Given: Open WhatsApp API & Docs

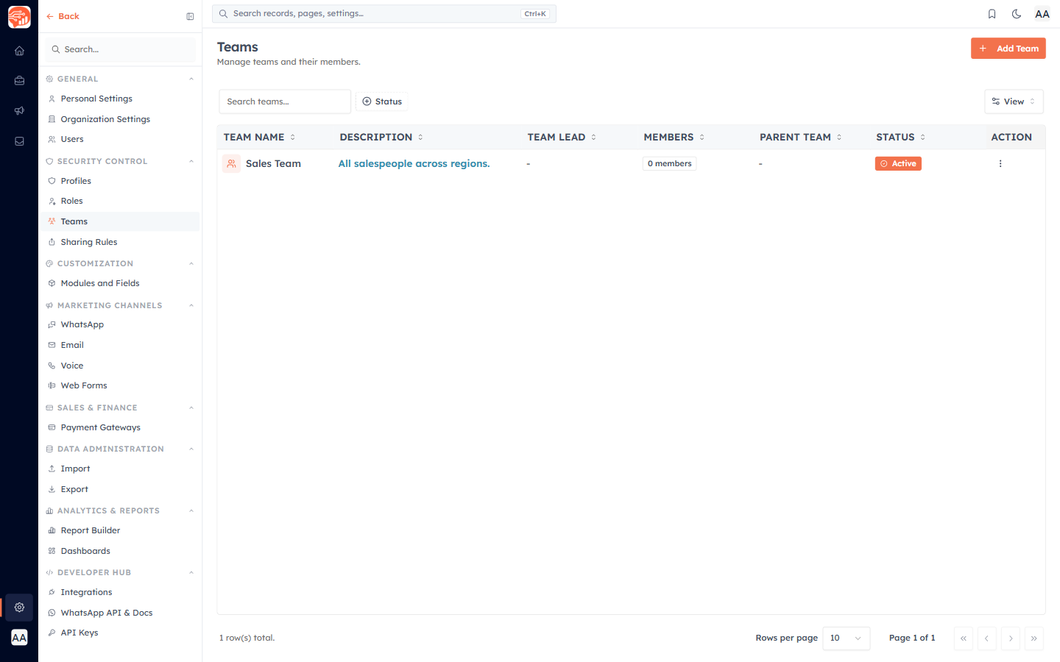Looking at the screenshot, I should click(119, 613).
